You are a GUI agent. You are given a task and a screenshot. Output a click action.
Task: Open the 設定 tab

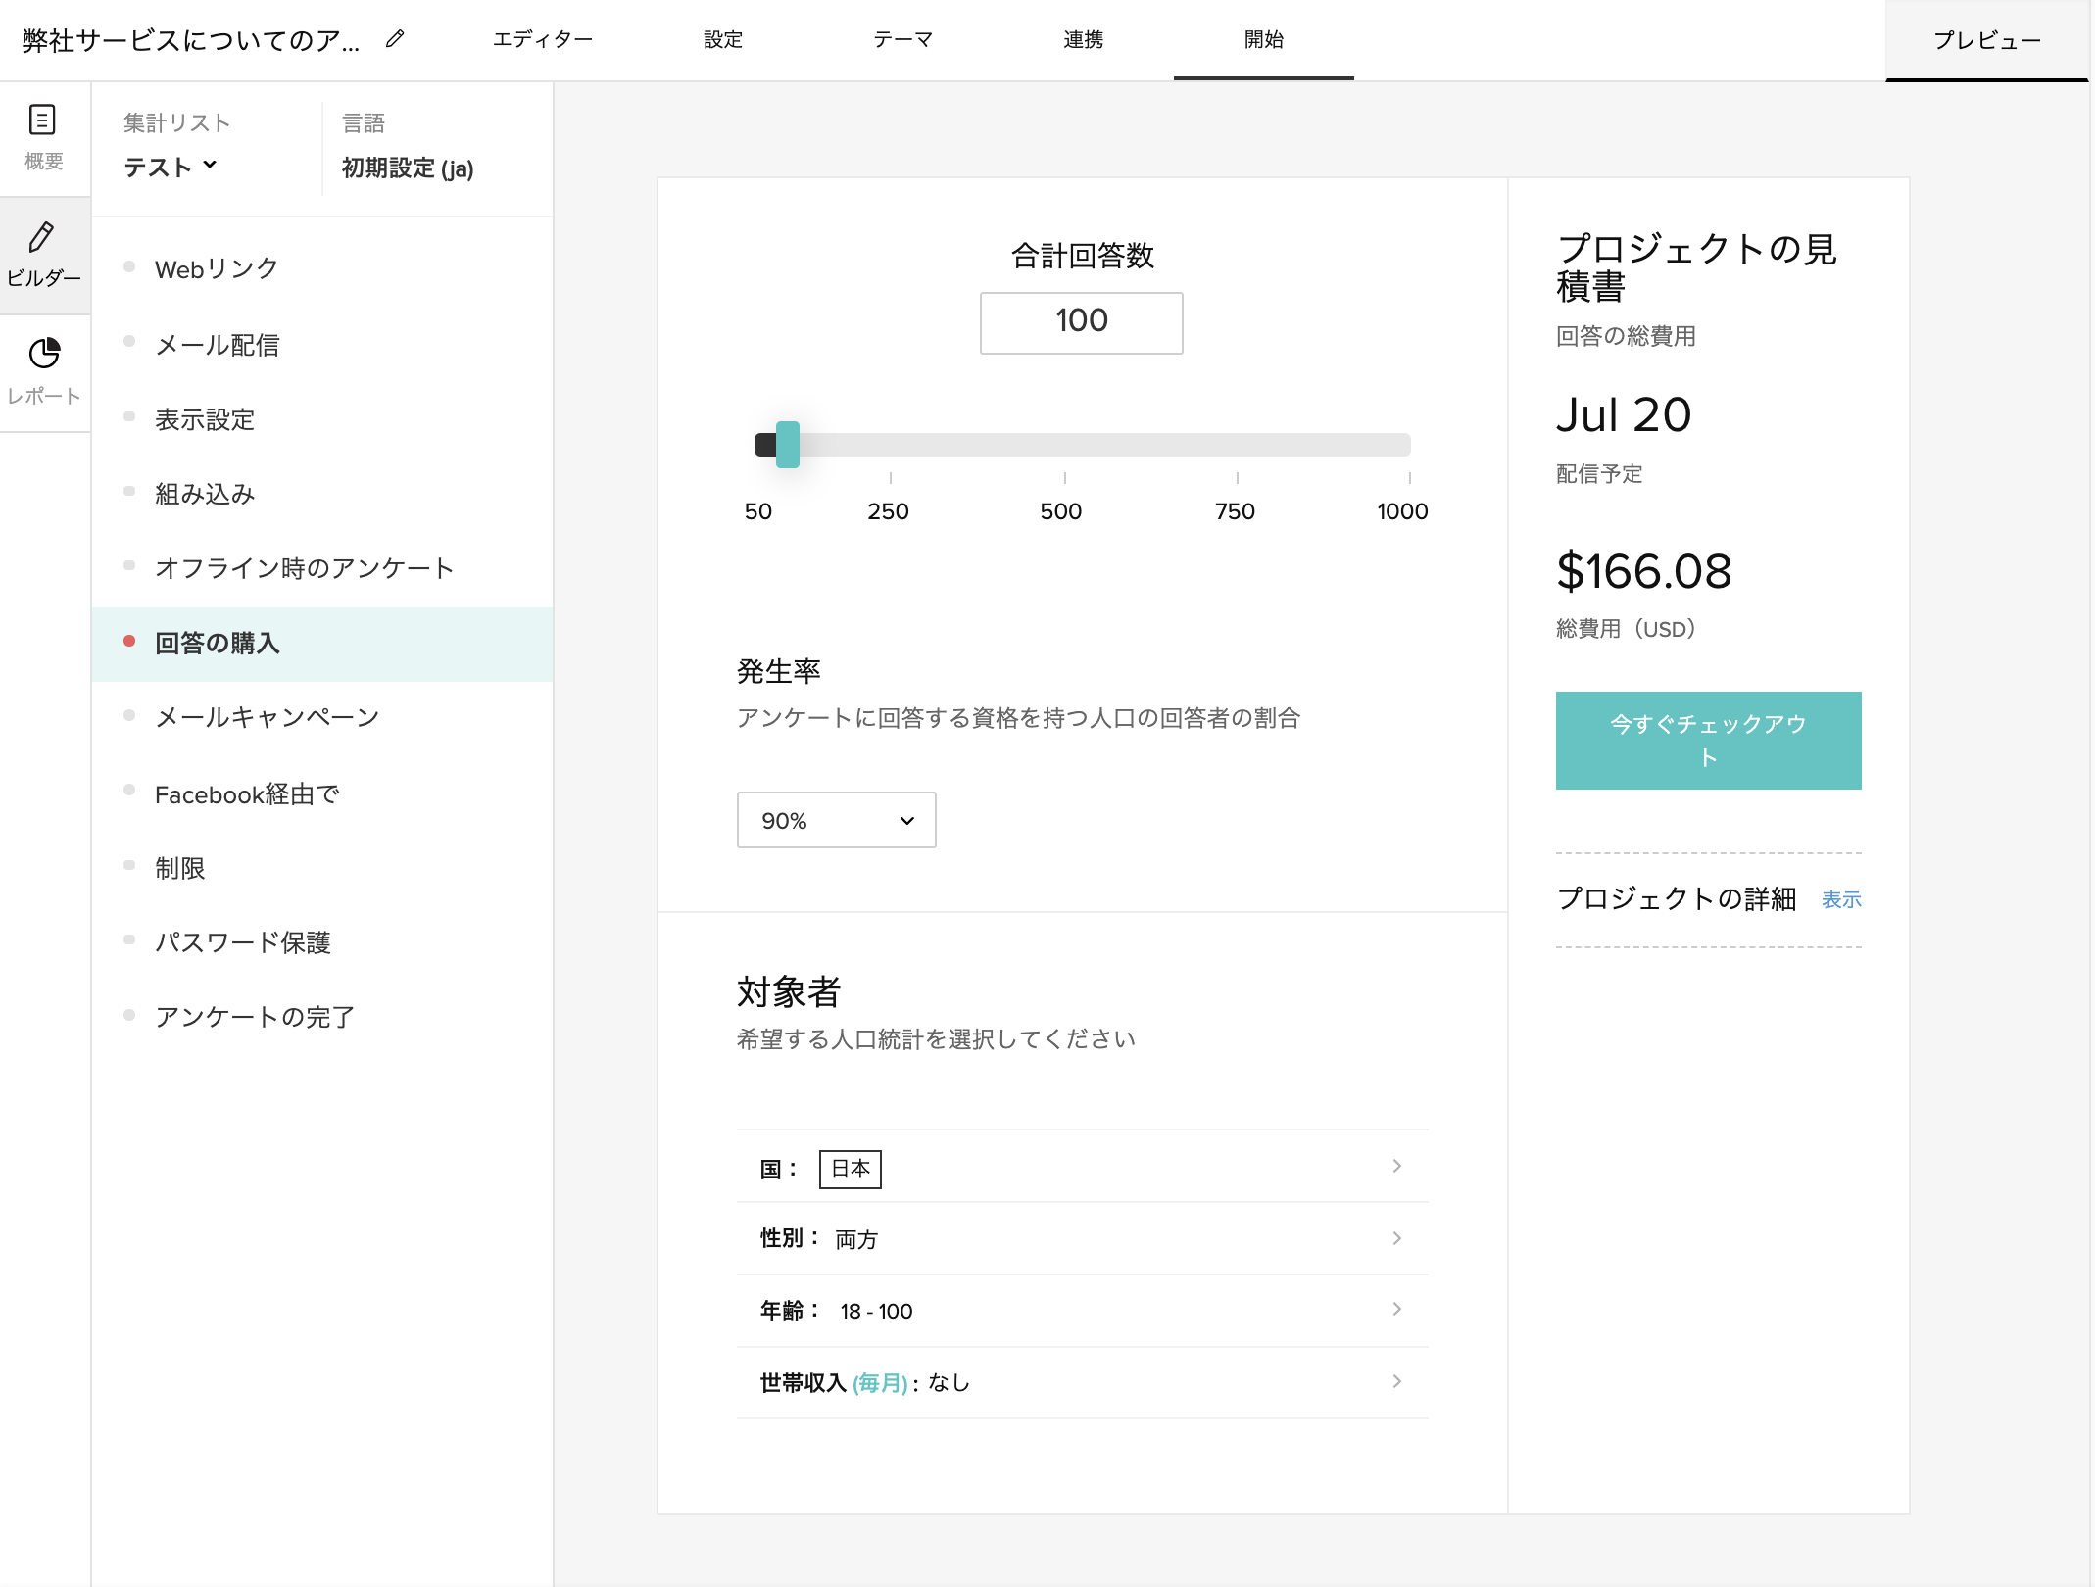tap(722, 39)
